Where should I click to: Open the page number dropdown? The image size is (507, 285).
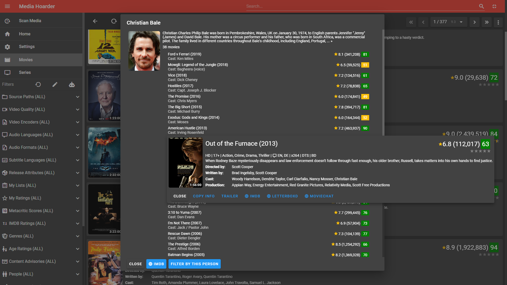point(461,22)
